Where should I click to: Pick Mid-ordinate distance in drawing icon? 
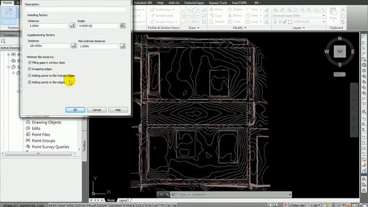tap(123, 46)
